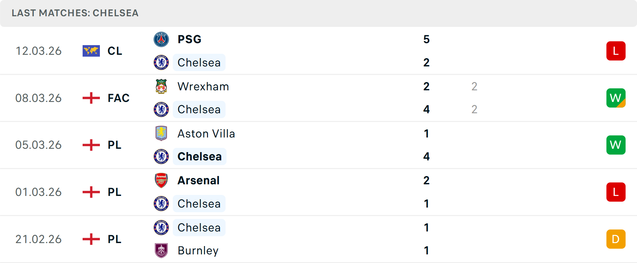Click the red L badge for PSG match
The width and height of the screenshot is (637, 263).
click(x=616, y=51)
